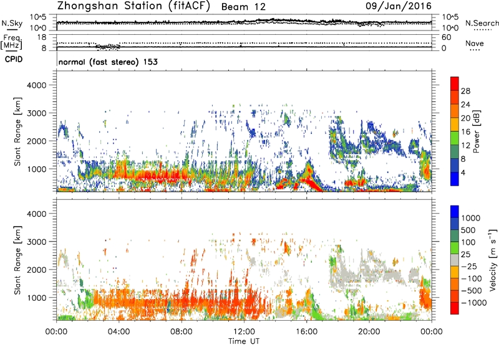This screenshot has height=345, width=499.
Task: Click the date '09/Jan/2016'
Action: 399,6
